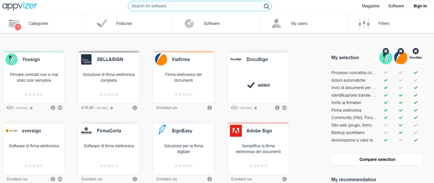
Task: Click the info icon on Yousign card
Action: [x=53, y=108]
